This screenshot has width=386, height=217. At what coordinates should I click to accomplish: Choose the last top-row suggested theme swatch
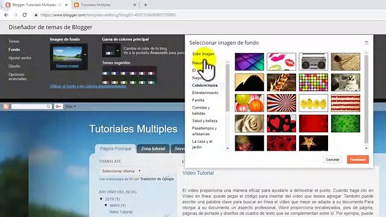click(x=151, y=74)
